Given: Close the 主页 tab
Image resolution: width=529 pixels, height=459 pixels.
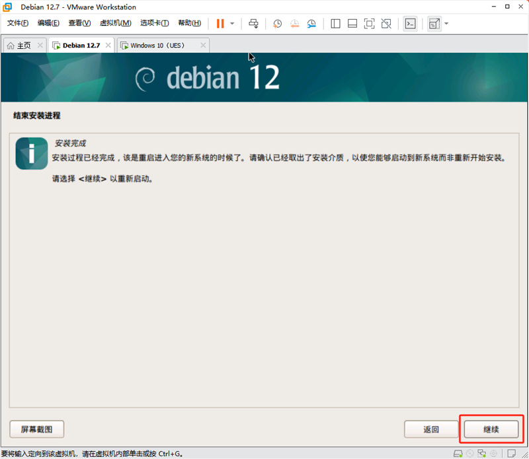Looking at the screenshot, I should 40,45.
